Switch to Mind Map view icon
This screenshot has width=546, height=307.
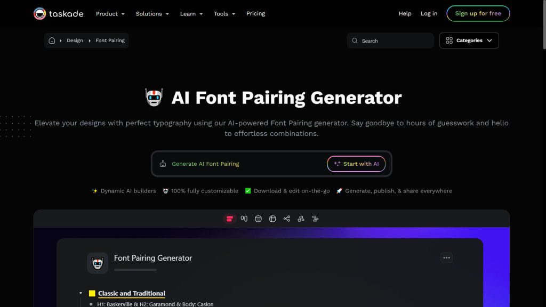[286, 219]
